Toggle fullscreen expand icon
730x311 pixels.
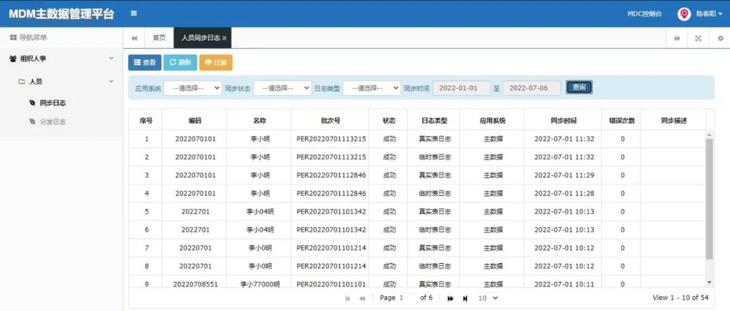point(698,38)
